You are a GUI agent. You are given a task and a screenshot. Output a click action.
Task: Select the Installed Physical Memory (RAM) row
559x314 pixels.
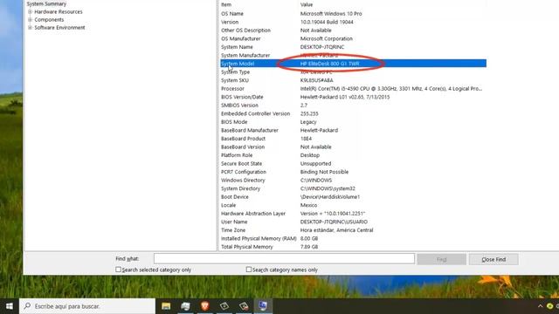point(353,238)
